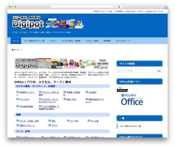
Task: Click the folder icon beside サイズ、寸法図、定規
Action: pyautogui.click(x=17, y=121)
